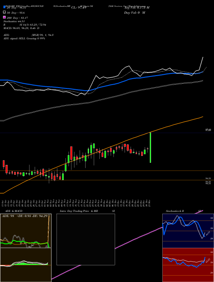Click the blue Stochastics chart panel
Viewport: 214px width, 282px height.
188,231
